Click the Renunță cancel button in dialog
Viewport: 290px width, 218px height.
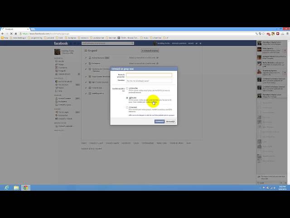click(170, 121)
